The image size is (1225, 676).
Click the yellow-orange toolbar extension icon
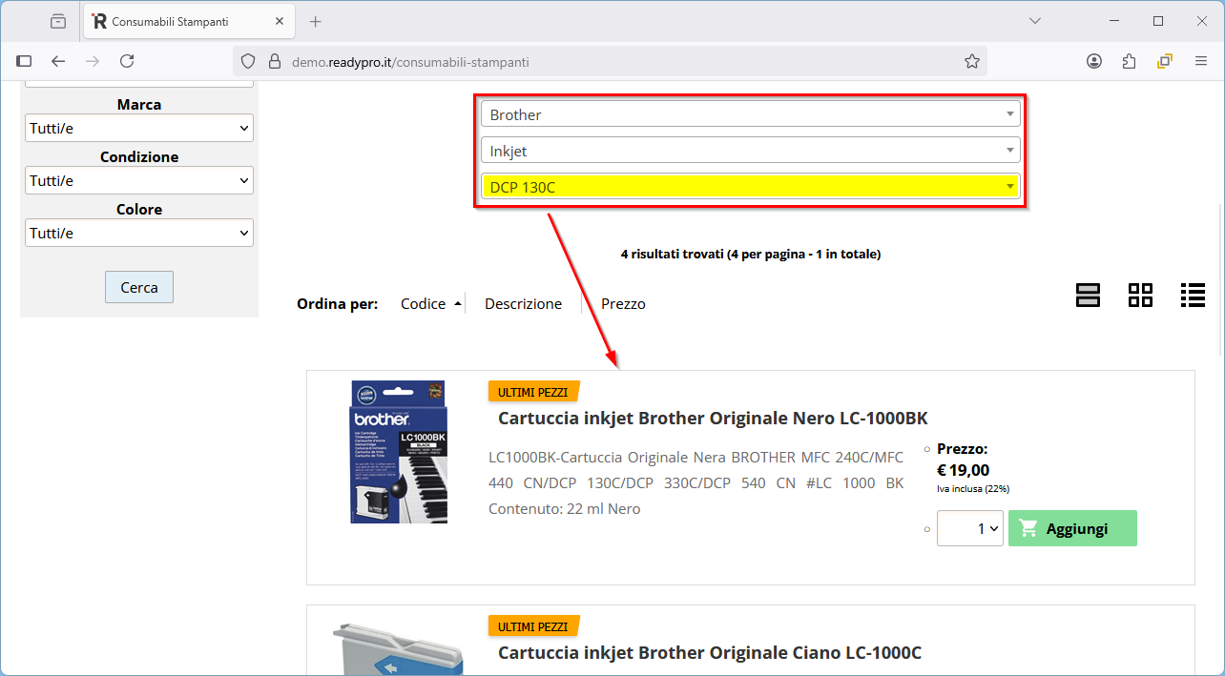(1165, 61)
